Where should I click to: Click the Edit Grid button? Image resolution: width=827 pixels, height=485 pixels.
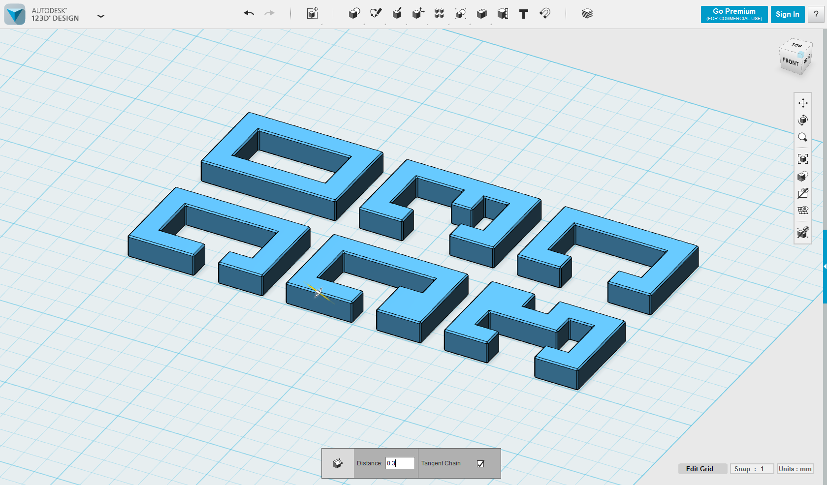[702, 469]
